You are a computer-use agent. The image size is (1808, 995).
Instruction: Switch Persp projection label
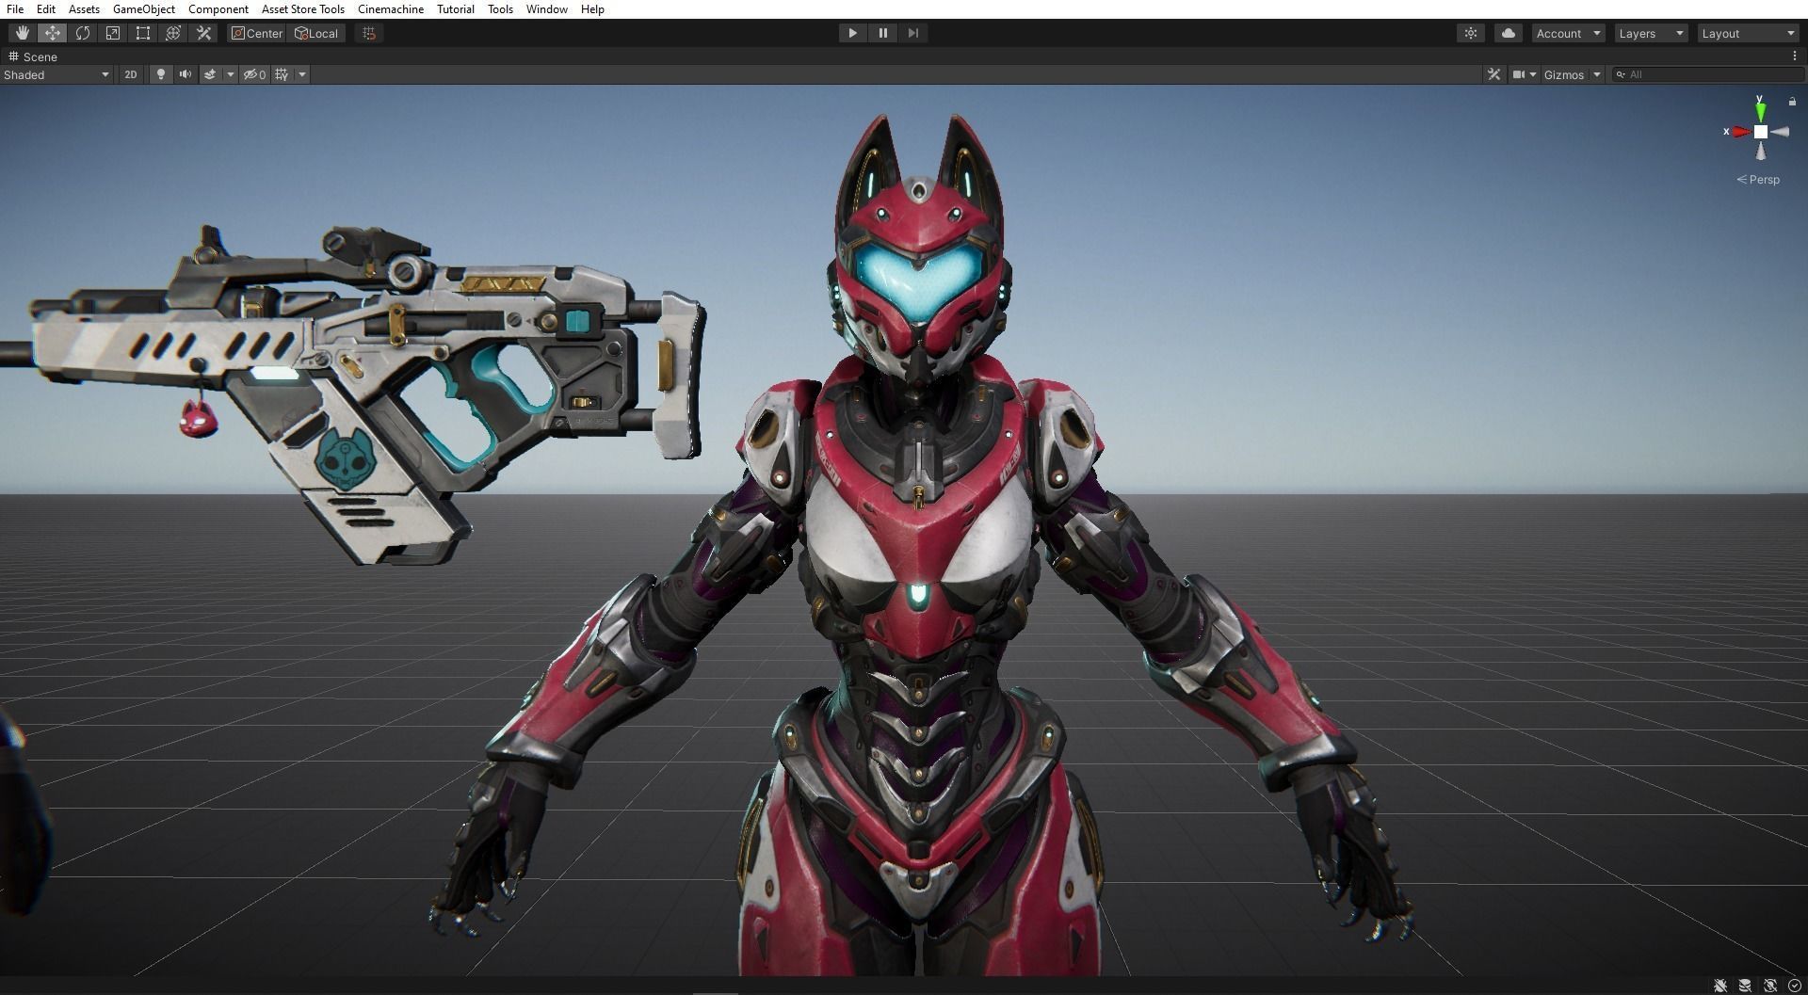click(x=1758, y=179)
